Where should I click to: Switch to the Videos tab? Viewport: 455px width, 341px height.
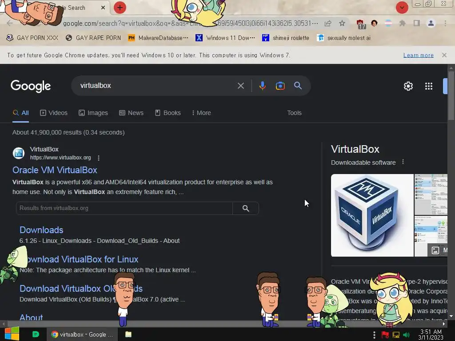(54, 113)
